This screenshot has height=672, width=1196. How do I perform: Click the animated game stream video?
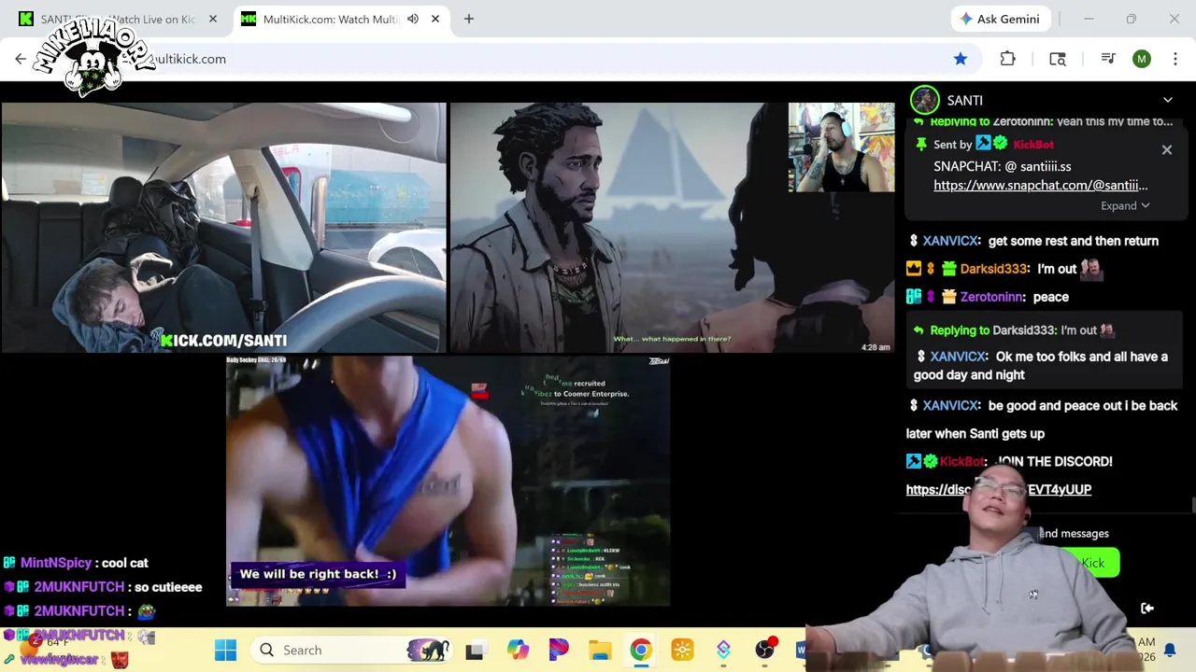(x=671, y=228)
